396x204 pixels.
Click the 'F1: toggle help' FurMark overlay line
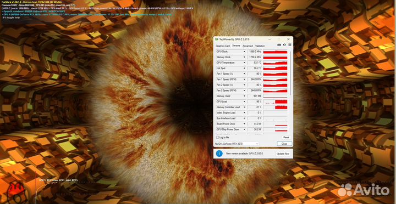(12, 18)
